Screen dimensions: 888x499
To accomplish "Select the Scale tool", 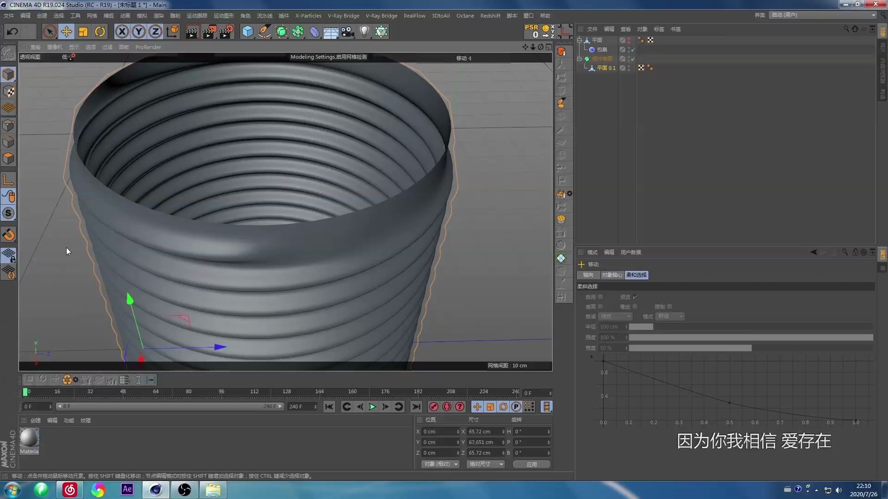I will pyautogui.click(x=83, y=31).
